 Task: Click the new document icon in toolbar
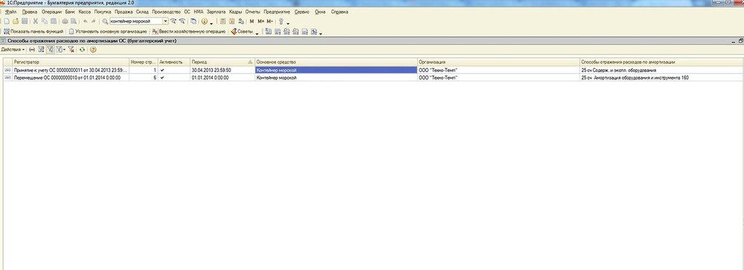pyautogui.click(x=7, y=21)
